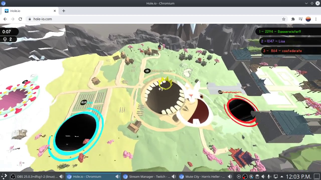Open the system volume tray icon
Screen dimensions: 321x180
pyautogui.click(x=263, y=176)
